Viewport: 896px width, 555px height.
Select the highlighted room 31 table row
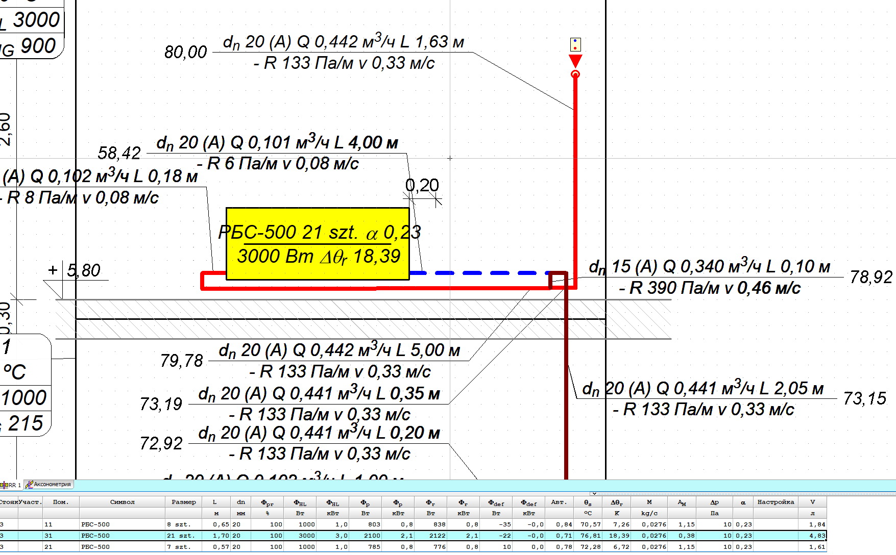tap(413, 536)
